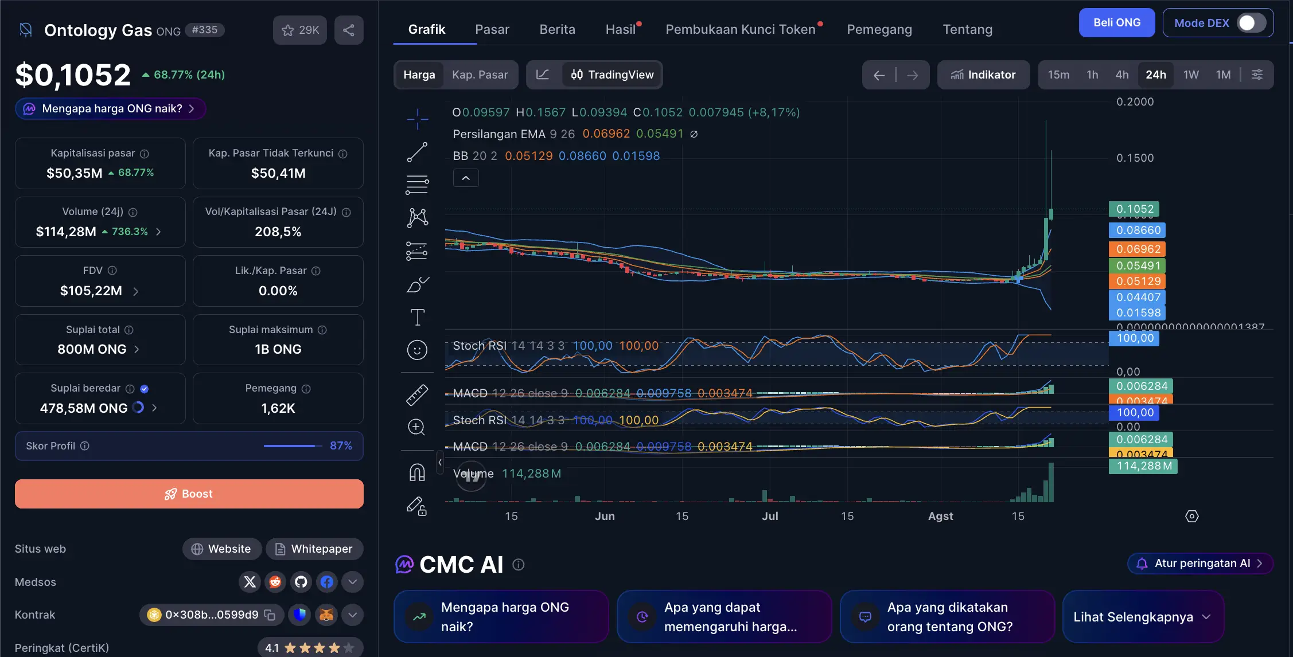Screen dimensions: 1293x657
Task: Open the Whitepaper link
Action: click(x=314, y=549)
